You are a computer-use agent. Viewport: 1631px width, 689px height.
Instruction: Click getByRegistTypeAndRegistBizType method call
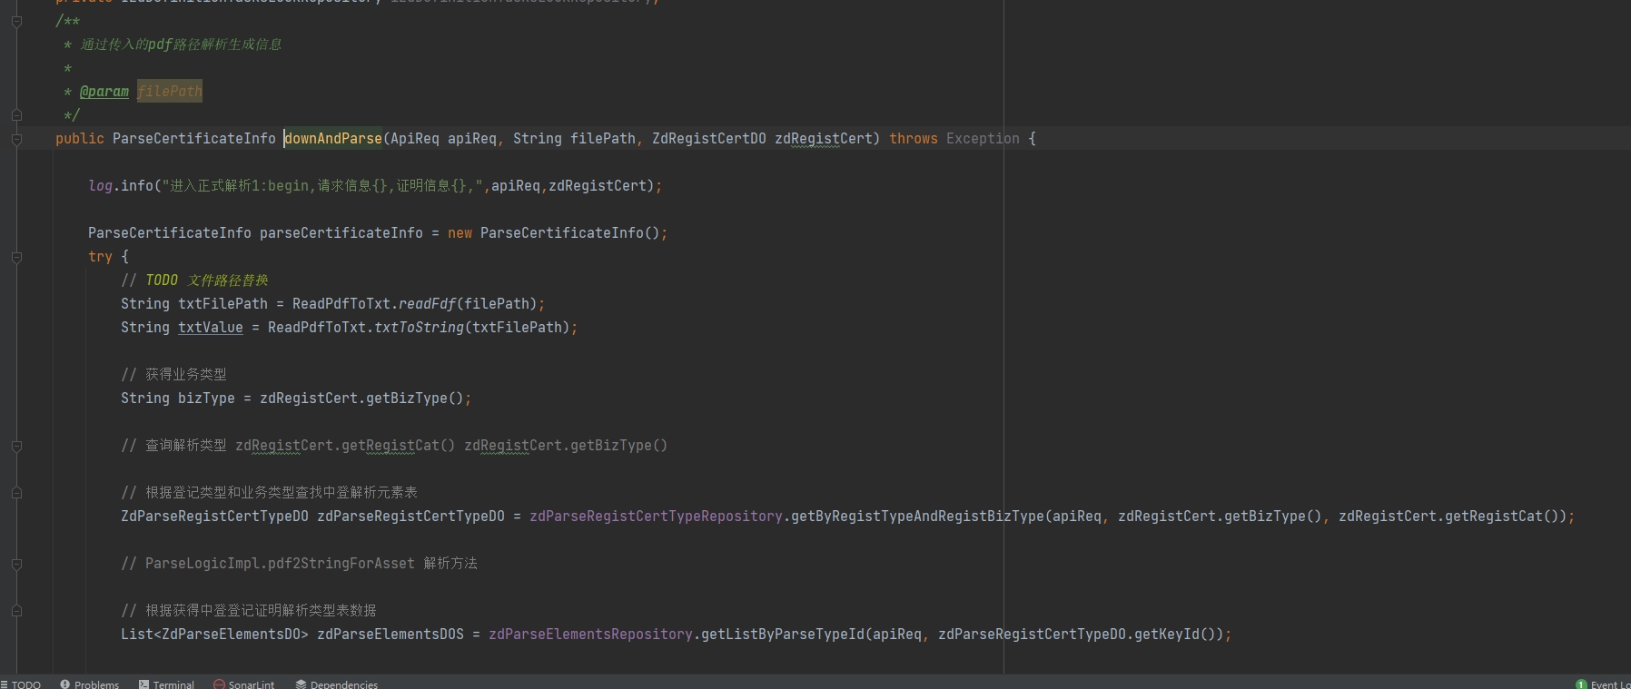[918, 516]
